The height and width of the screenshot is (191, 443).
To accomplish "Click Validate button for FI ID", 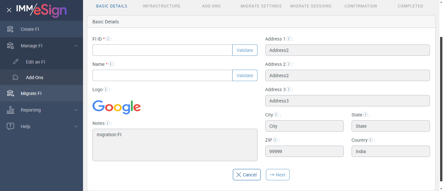I will click(x=245, y=50).
